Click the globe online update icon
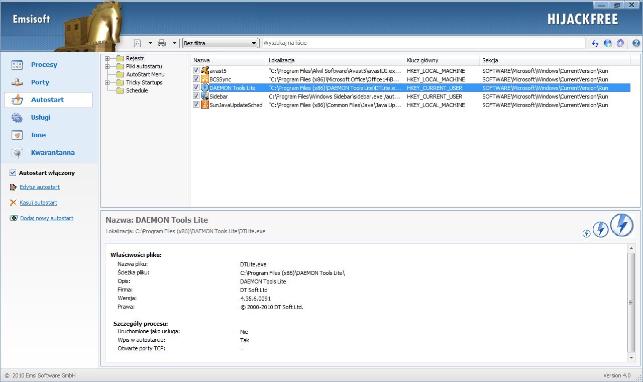643x382 pixels. point(608,43)
